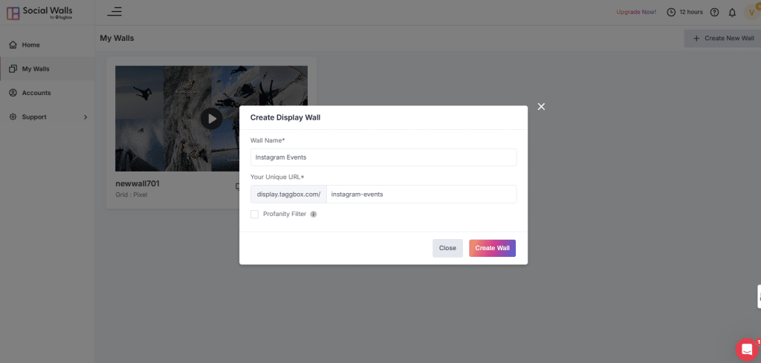Click the Profanity Filter info icon
This screenshot has height=363, width=761.
click(x=314, y=215)
